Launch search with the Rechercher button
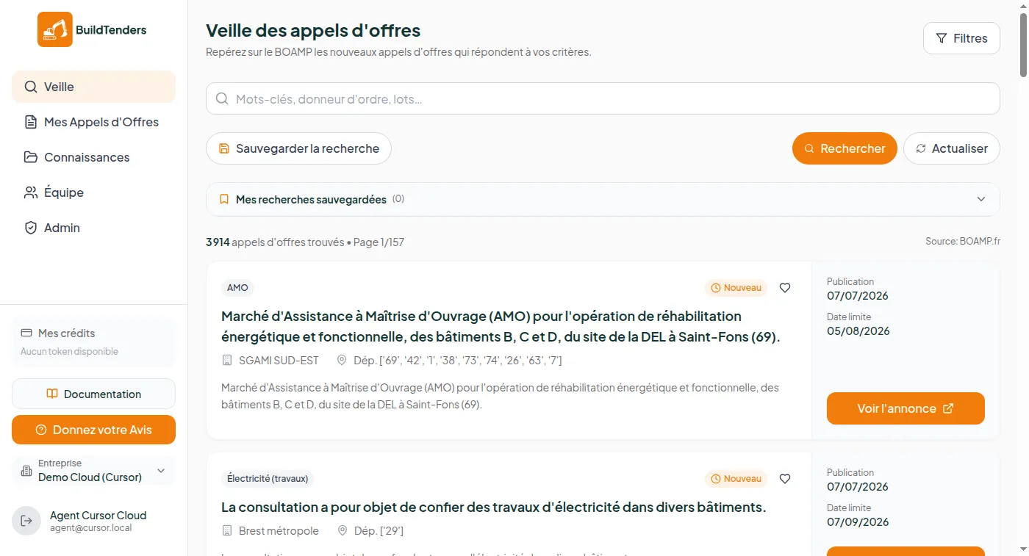1029x556 pixels. 845,148
